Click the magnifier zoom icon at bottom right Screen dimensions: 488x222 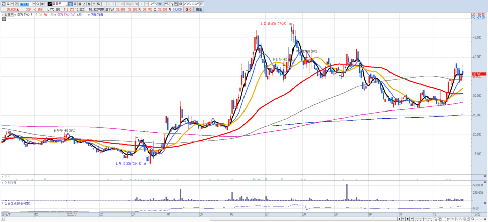click(x=473, y=219)
